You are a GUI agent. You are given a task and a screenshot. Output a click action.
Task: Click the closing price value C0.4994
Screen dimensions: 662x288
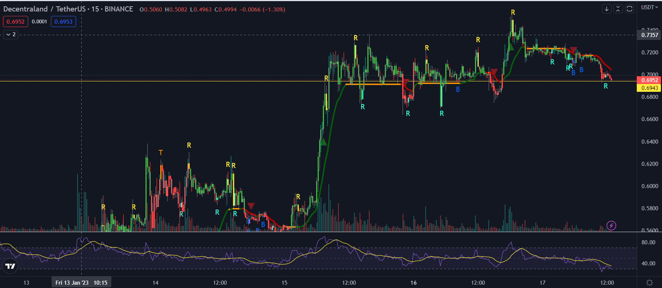(x=226, y=10)
